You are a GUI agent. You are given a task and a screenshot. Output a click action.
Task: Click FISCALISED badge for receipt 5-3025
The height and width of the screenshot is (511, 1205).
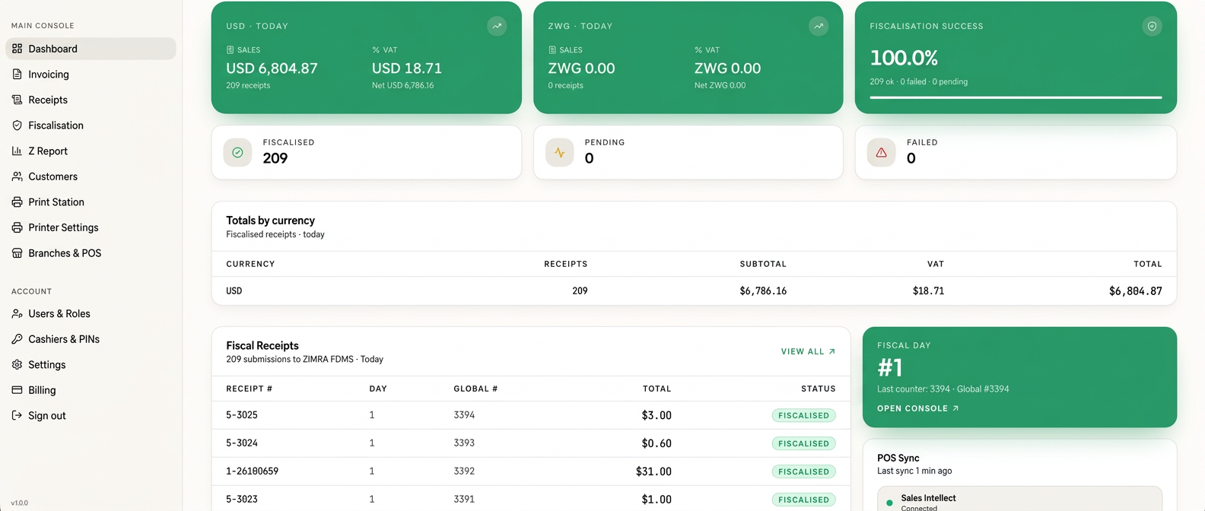click(x=803, y=415)
